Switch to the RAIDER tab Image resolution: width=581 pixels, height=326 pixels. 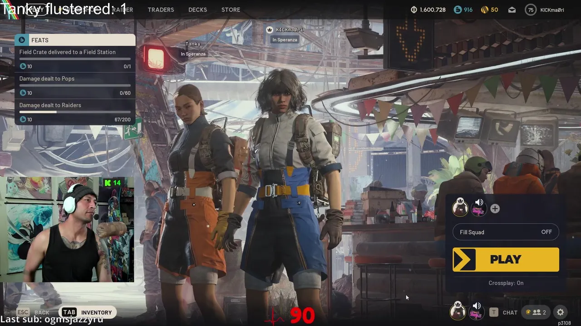122,10
